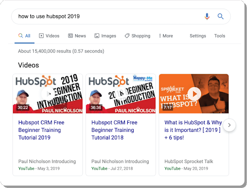Click 'About 15,400,000 results' text
Viewport: 247px width, 188px height.
point(44,51)
